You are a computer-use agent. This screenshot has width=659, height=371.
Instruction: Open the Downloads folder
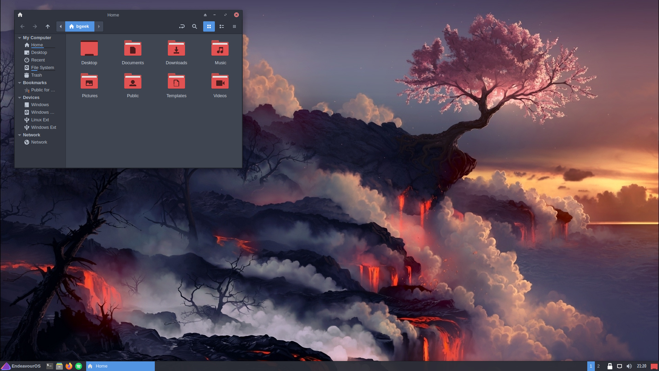coord(176,52)
